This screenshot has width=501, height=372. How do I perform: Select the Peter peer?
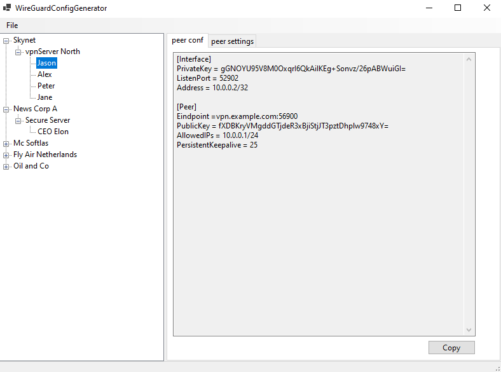coord(46,86)
